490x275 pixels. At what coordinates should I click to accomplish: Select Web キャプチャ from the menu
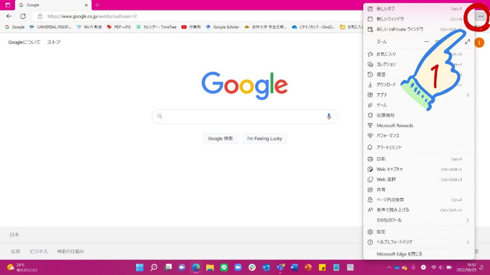tap(419, 169)
